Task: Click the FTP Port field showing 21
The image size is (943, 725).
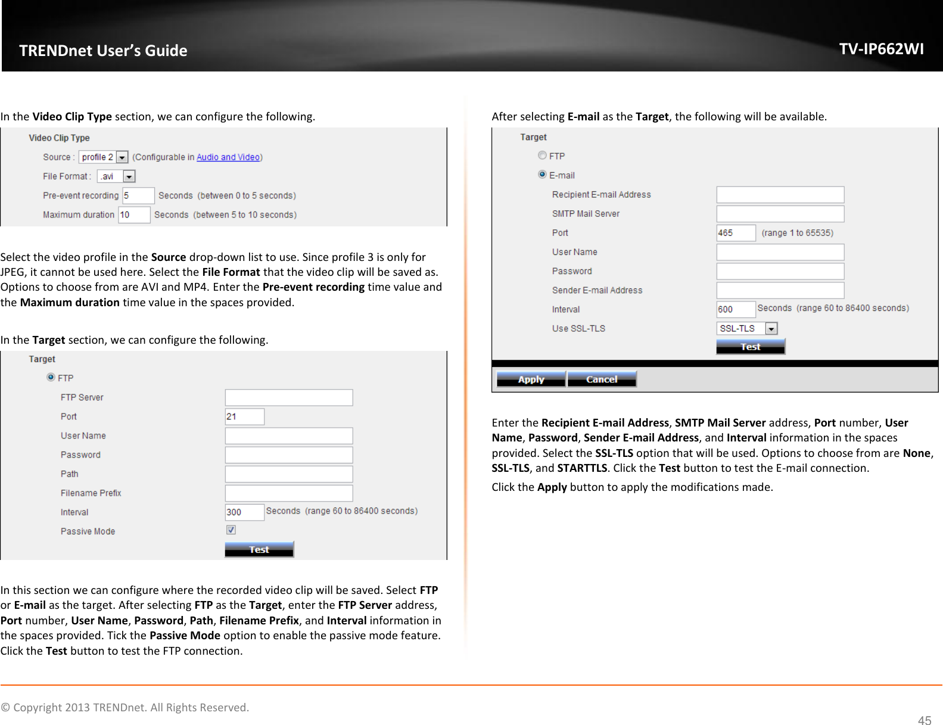Action: (245, 416)
